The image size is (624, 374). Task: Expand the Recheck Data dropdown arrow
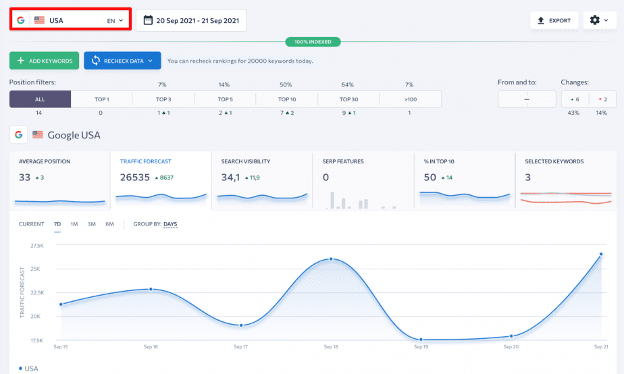pyautogui.click(x=151, y=61)
